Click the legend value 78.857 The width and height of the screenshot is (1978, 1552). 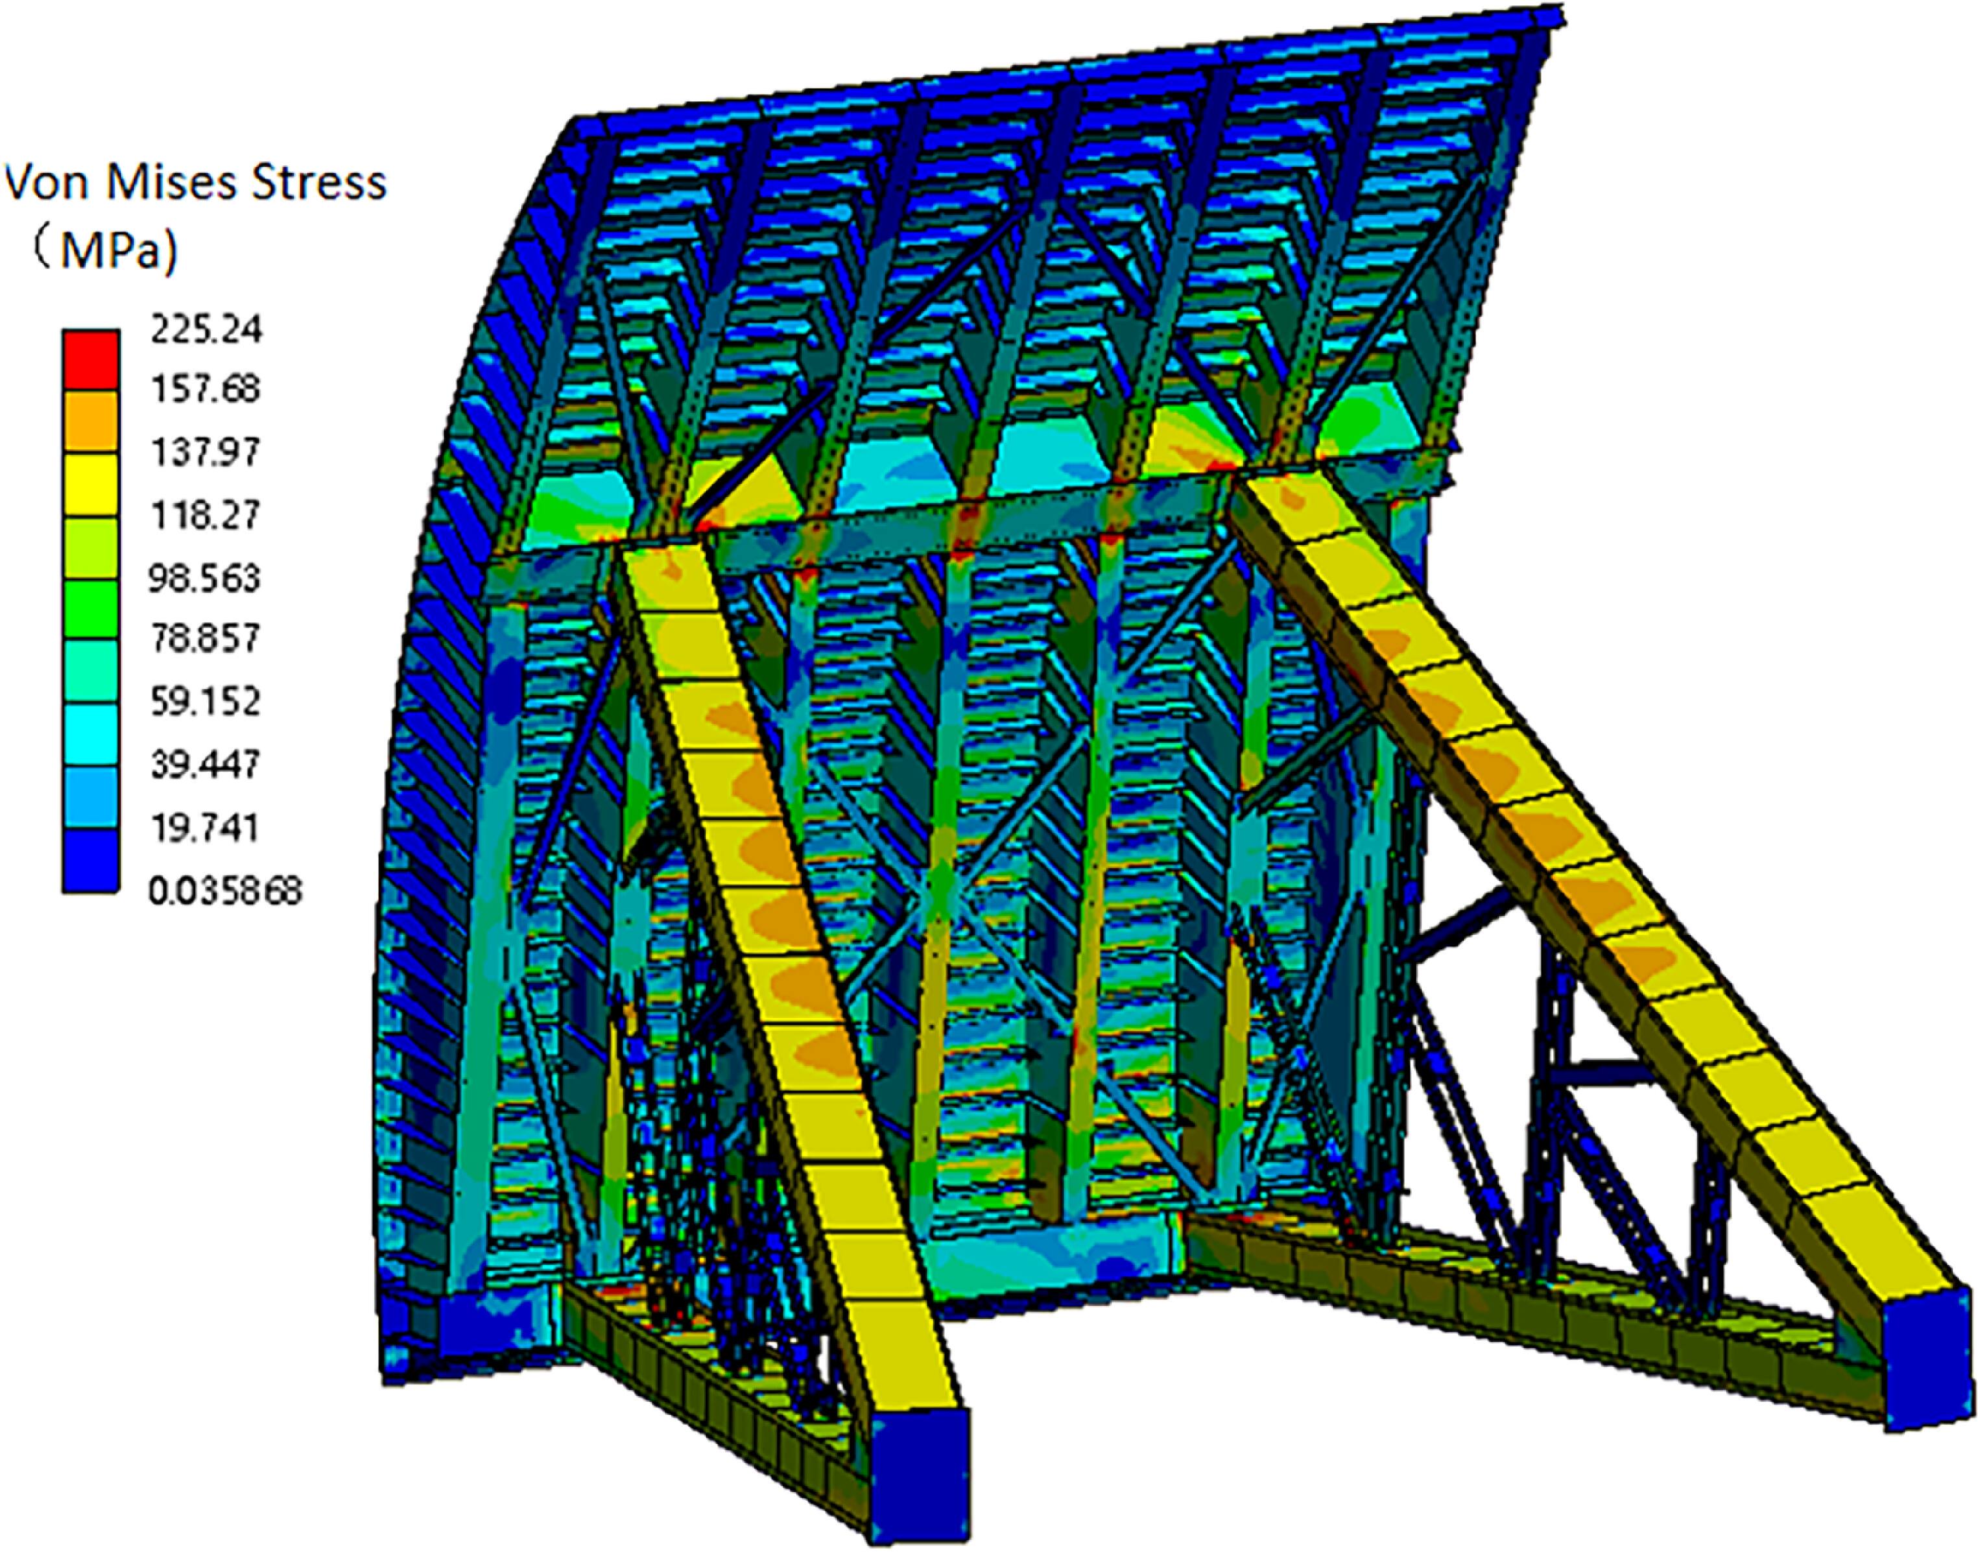206,639
